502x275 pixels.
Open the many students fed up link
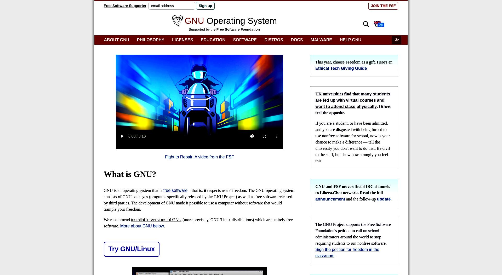(x=353, y=100)
